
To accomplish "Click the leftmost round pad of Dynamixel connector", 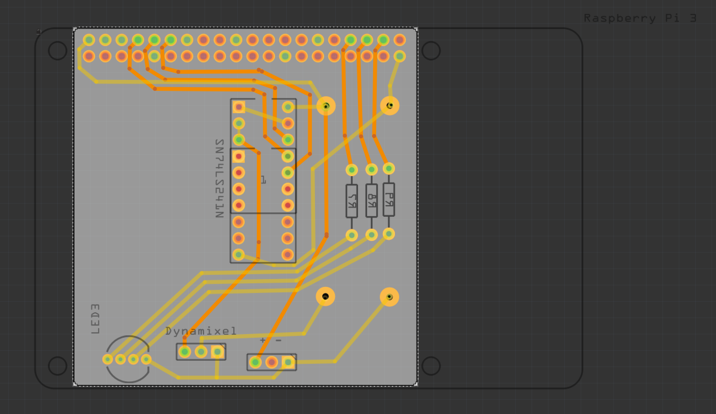I will (x=184, y=352).
